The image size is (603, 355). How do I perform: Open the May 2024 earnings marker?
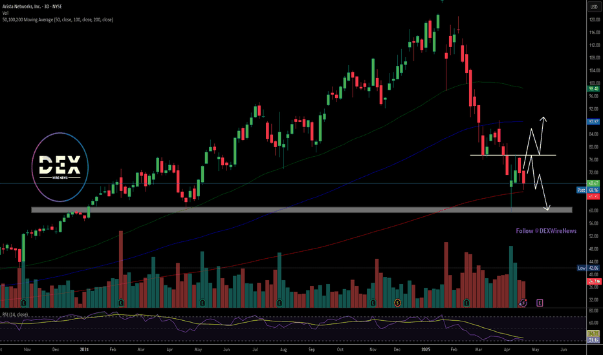pos(203,303)
